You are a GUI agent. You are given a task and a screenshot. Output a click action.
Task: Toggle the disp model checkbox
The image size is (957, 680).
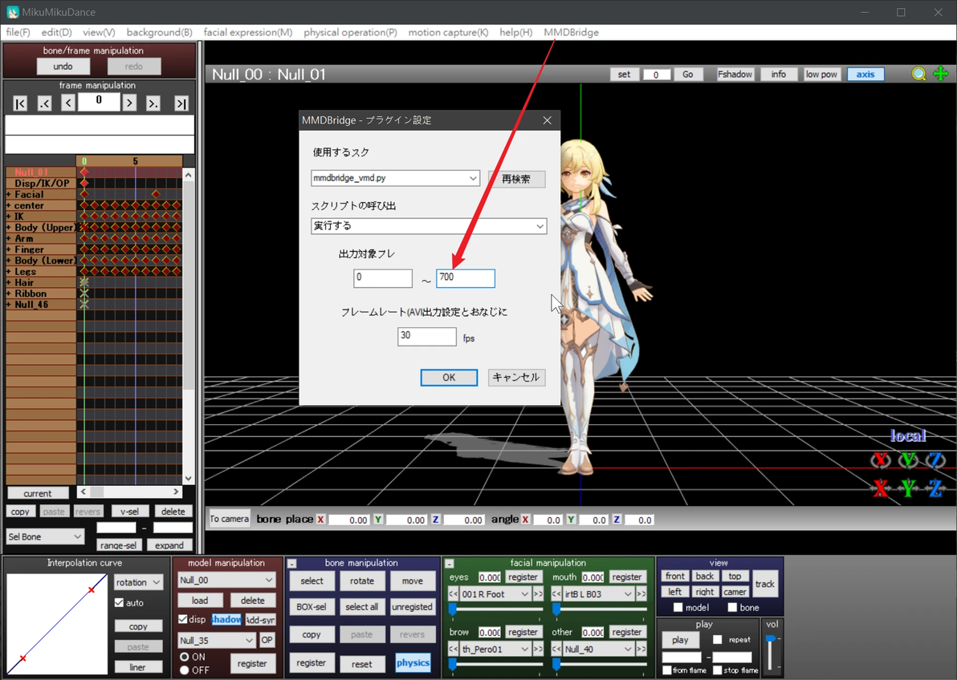pyautogui.click(x=182, y=619)
